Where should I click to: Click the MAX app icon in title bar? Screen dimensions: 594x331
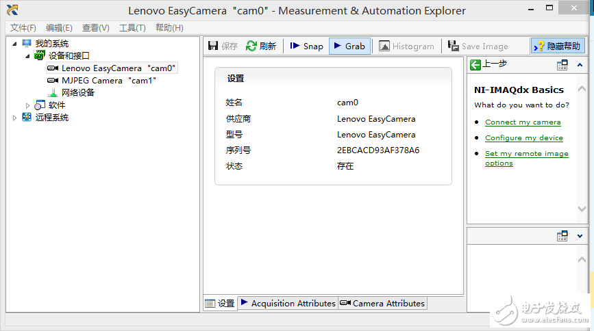[x=12, y=10]
